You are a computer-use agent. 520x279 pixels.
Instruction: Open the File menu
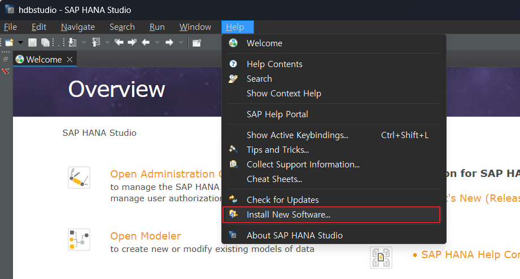click(x=10, y=27)
